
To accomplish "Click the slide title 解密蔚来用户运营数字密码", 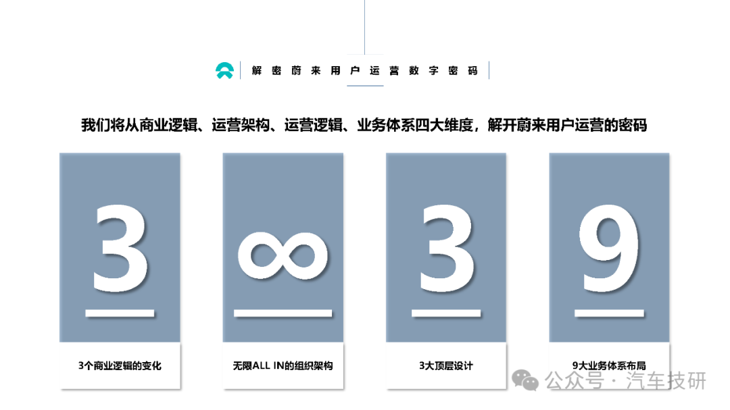I will [x=364, y=70].
